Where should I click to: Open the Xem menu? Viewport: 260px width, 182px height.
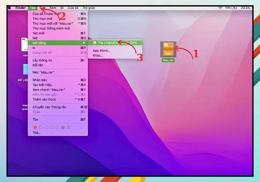pos(53,8)
